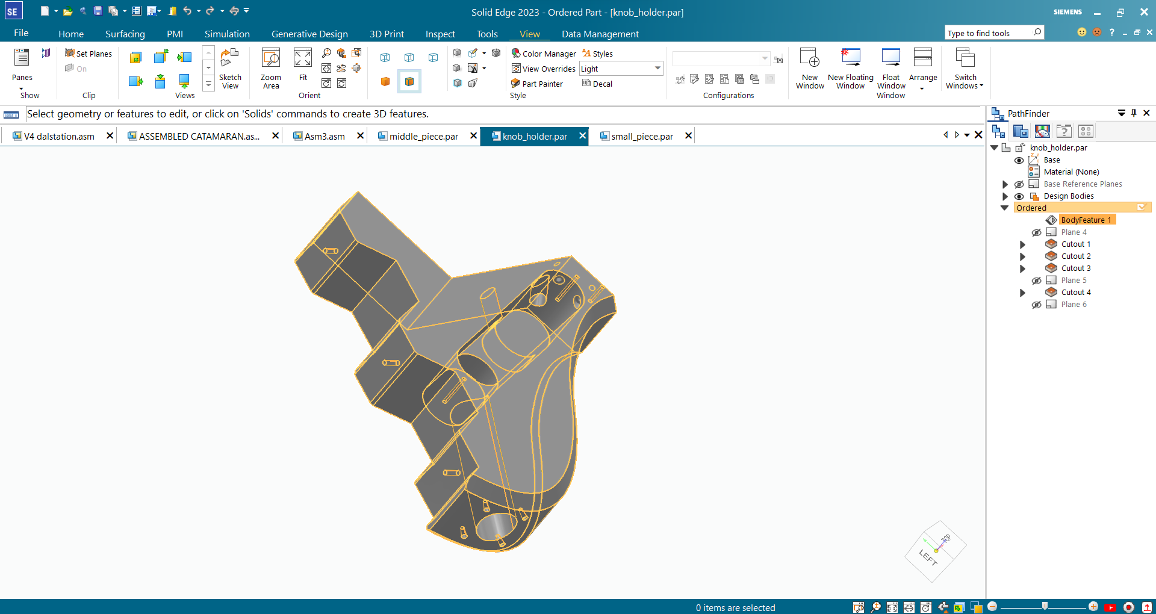Click the View Overrides button
This screenshot has width=1156, height=614.
[x=544, y=69]
